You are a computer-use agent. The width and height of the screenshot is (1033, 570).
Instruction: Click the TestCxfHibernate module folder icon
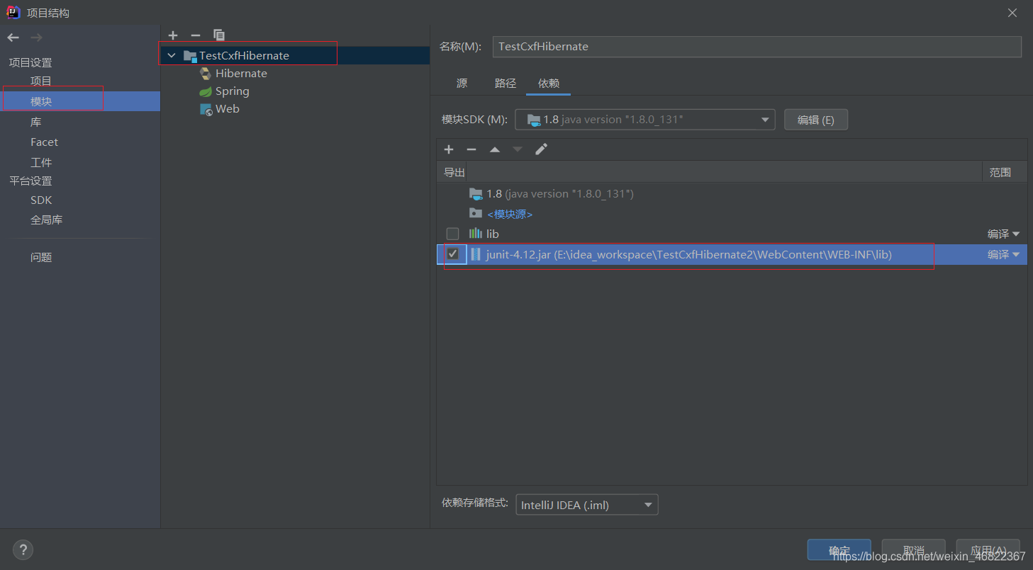[x=190, y=55]
